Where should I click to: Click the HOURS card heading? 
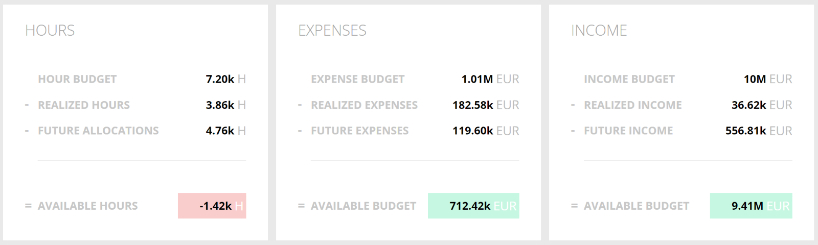[x=50, y=31]
